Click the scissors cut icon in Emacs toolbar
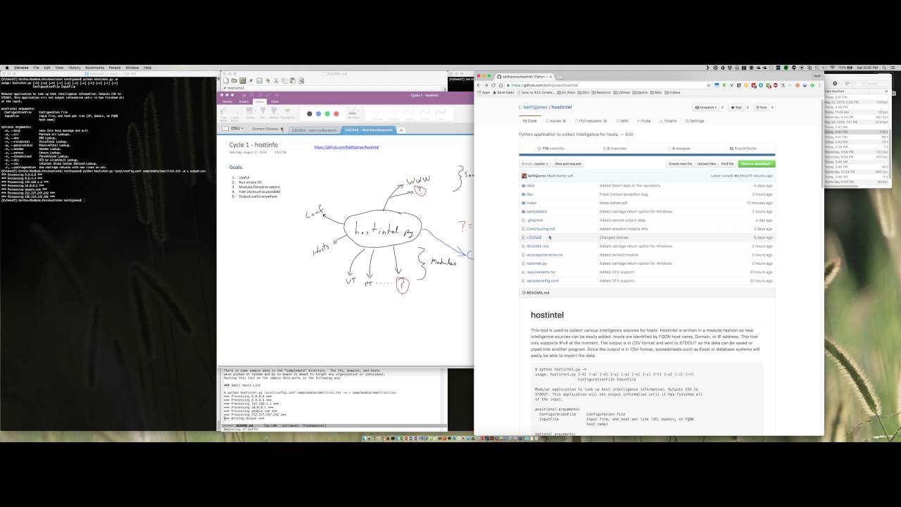 tap(276, 80)
